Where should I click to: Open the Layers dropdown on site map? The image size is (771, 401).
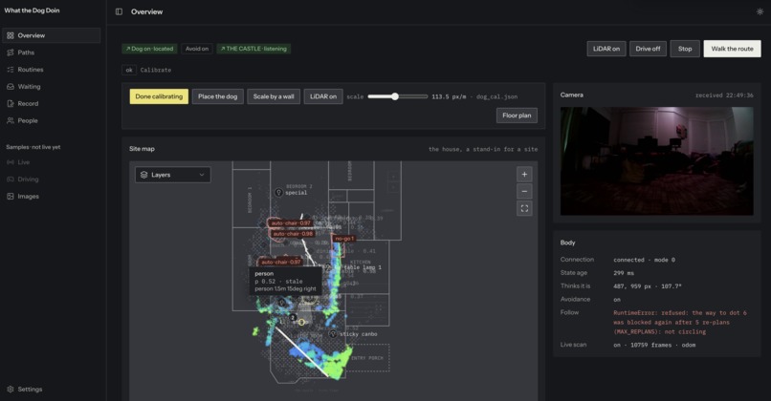click(x=172, y=175)
